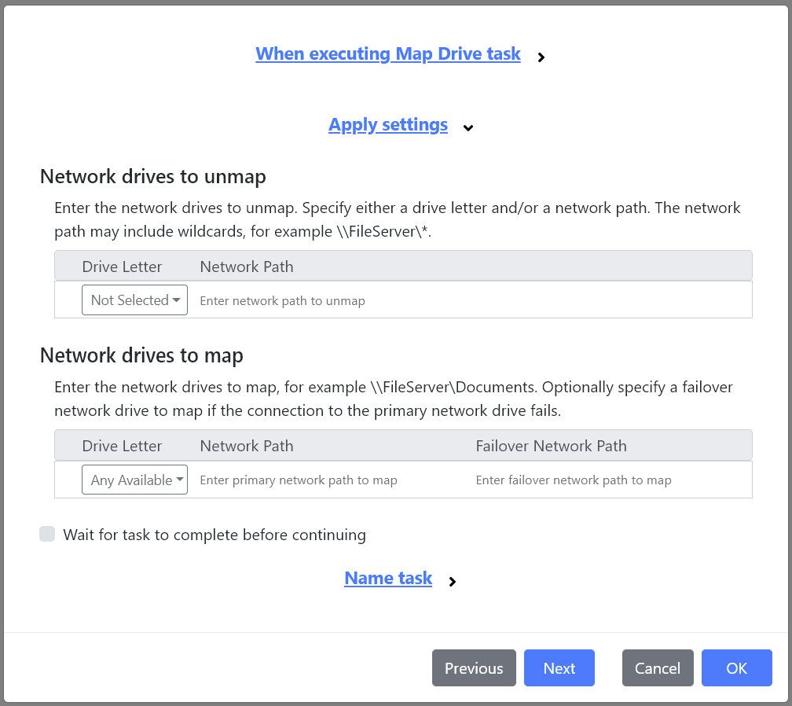Click the 'Next' button

(x=559, y=667)
